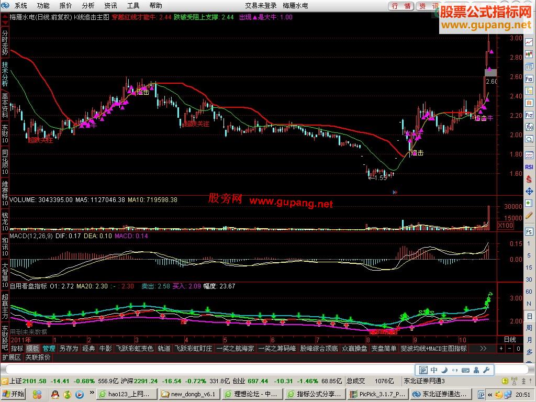Viewport: 536px width, 402px height.
Task: Open the 关联报价 tab
Action: pos(38,357)
